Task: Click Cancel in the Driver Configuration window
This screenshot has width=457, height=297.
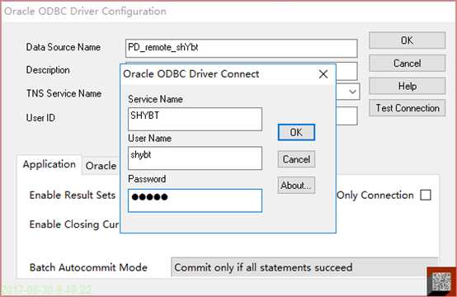Action: (407, 63)
